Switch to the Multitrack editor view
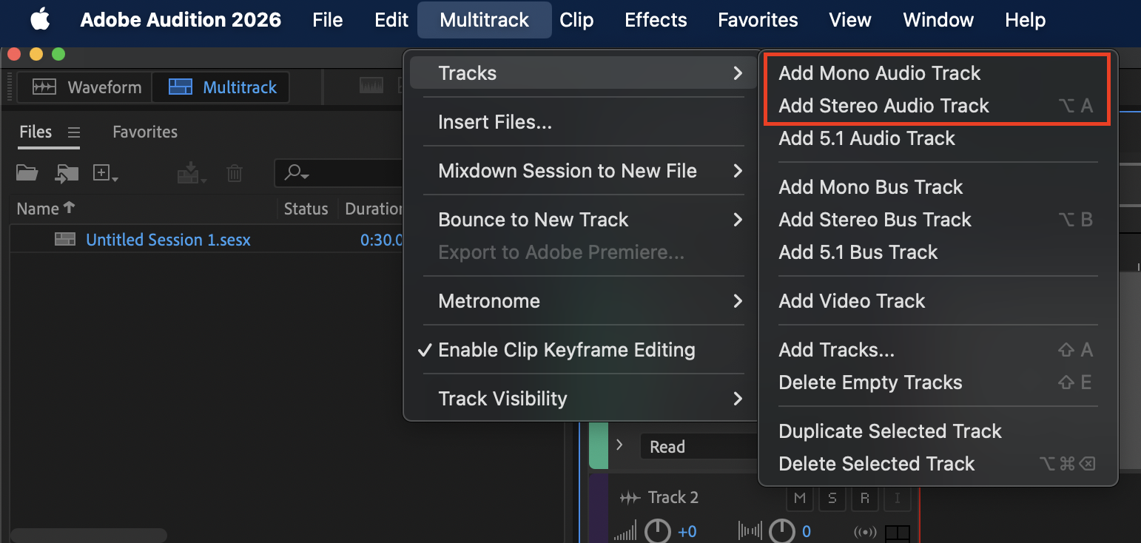1141x543 pixels. pyautogui.click(x=221, y=87)
